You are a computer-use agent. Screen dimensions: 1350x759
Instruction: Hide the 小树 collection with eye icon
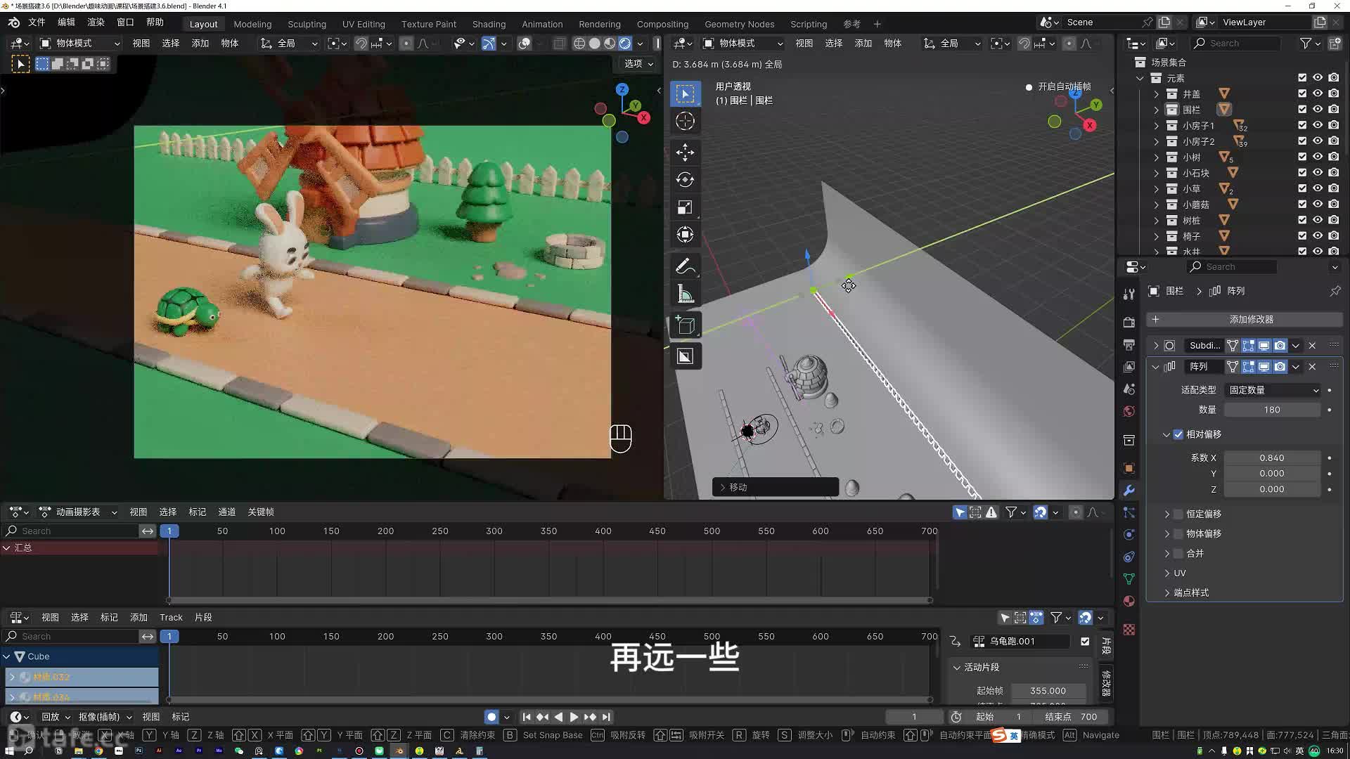1318,157
